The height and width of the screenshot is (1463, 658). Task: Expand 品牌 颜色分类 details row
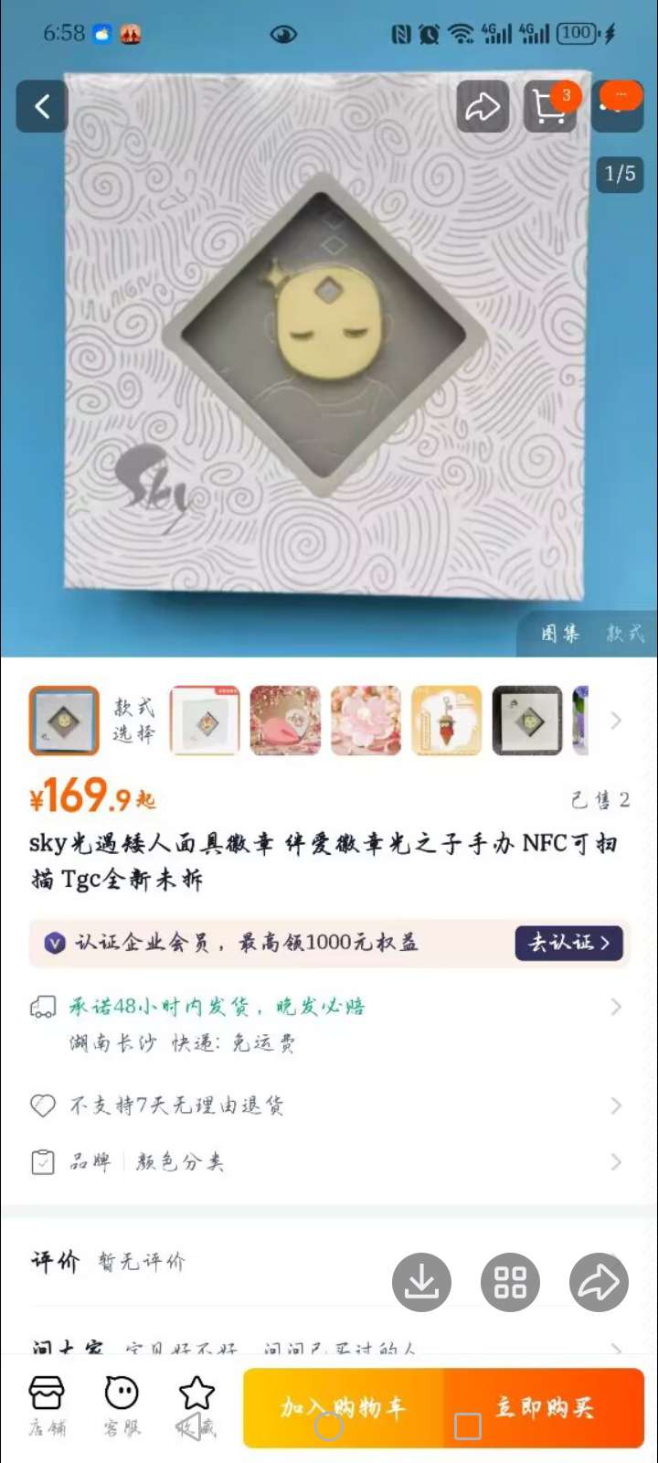329,1162
